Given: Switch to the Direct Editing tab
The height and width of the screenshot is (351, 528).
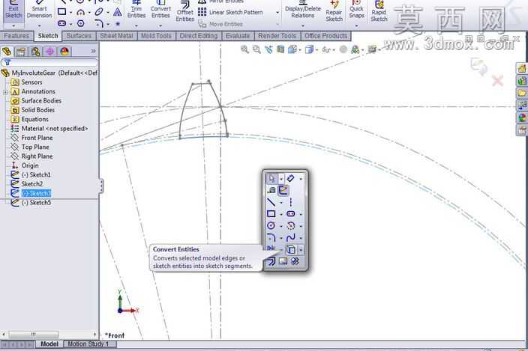Looking at the screenshot, I should tap(198, 36).
